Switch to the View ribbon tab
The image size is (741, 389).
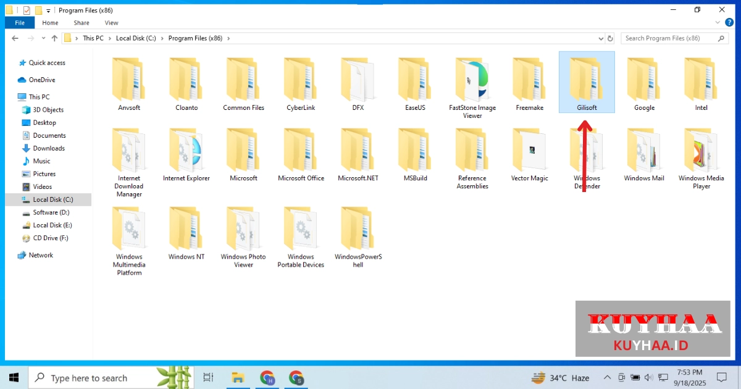click(x=111, y=23)
